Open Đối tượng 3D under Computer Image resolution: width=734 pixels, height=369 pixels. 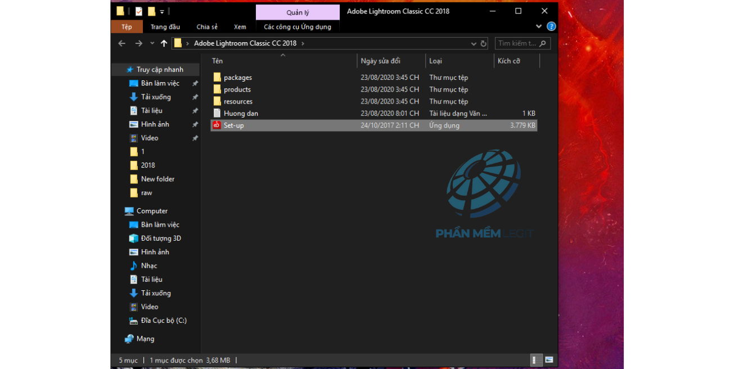(161, 238)
